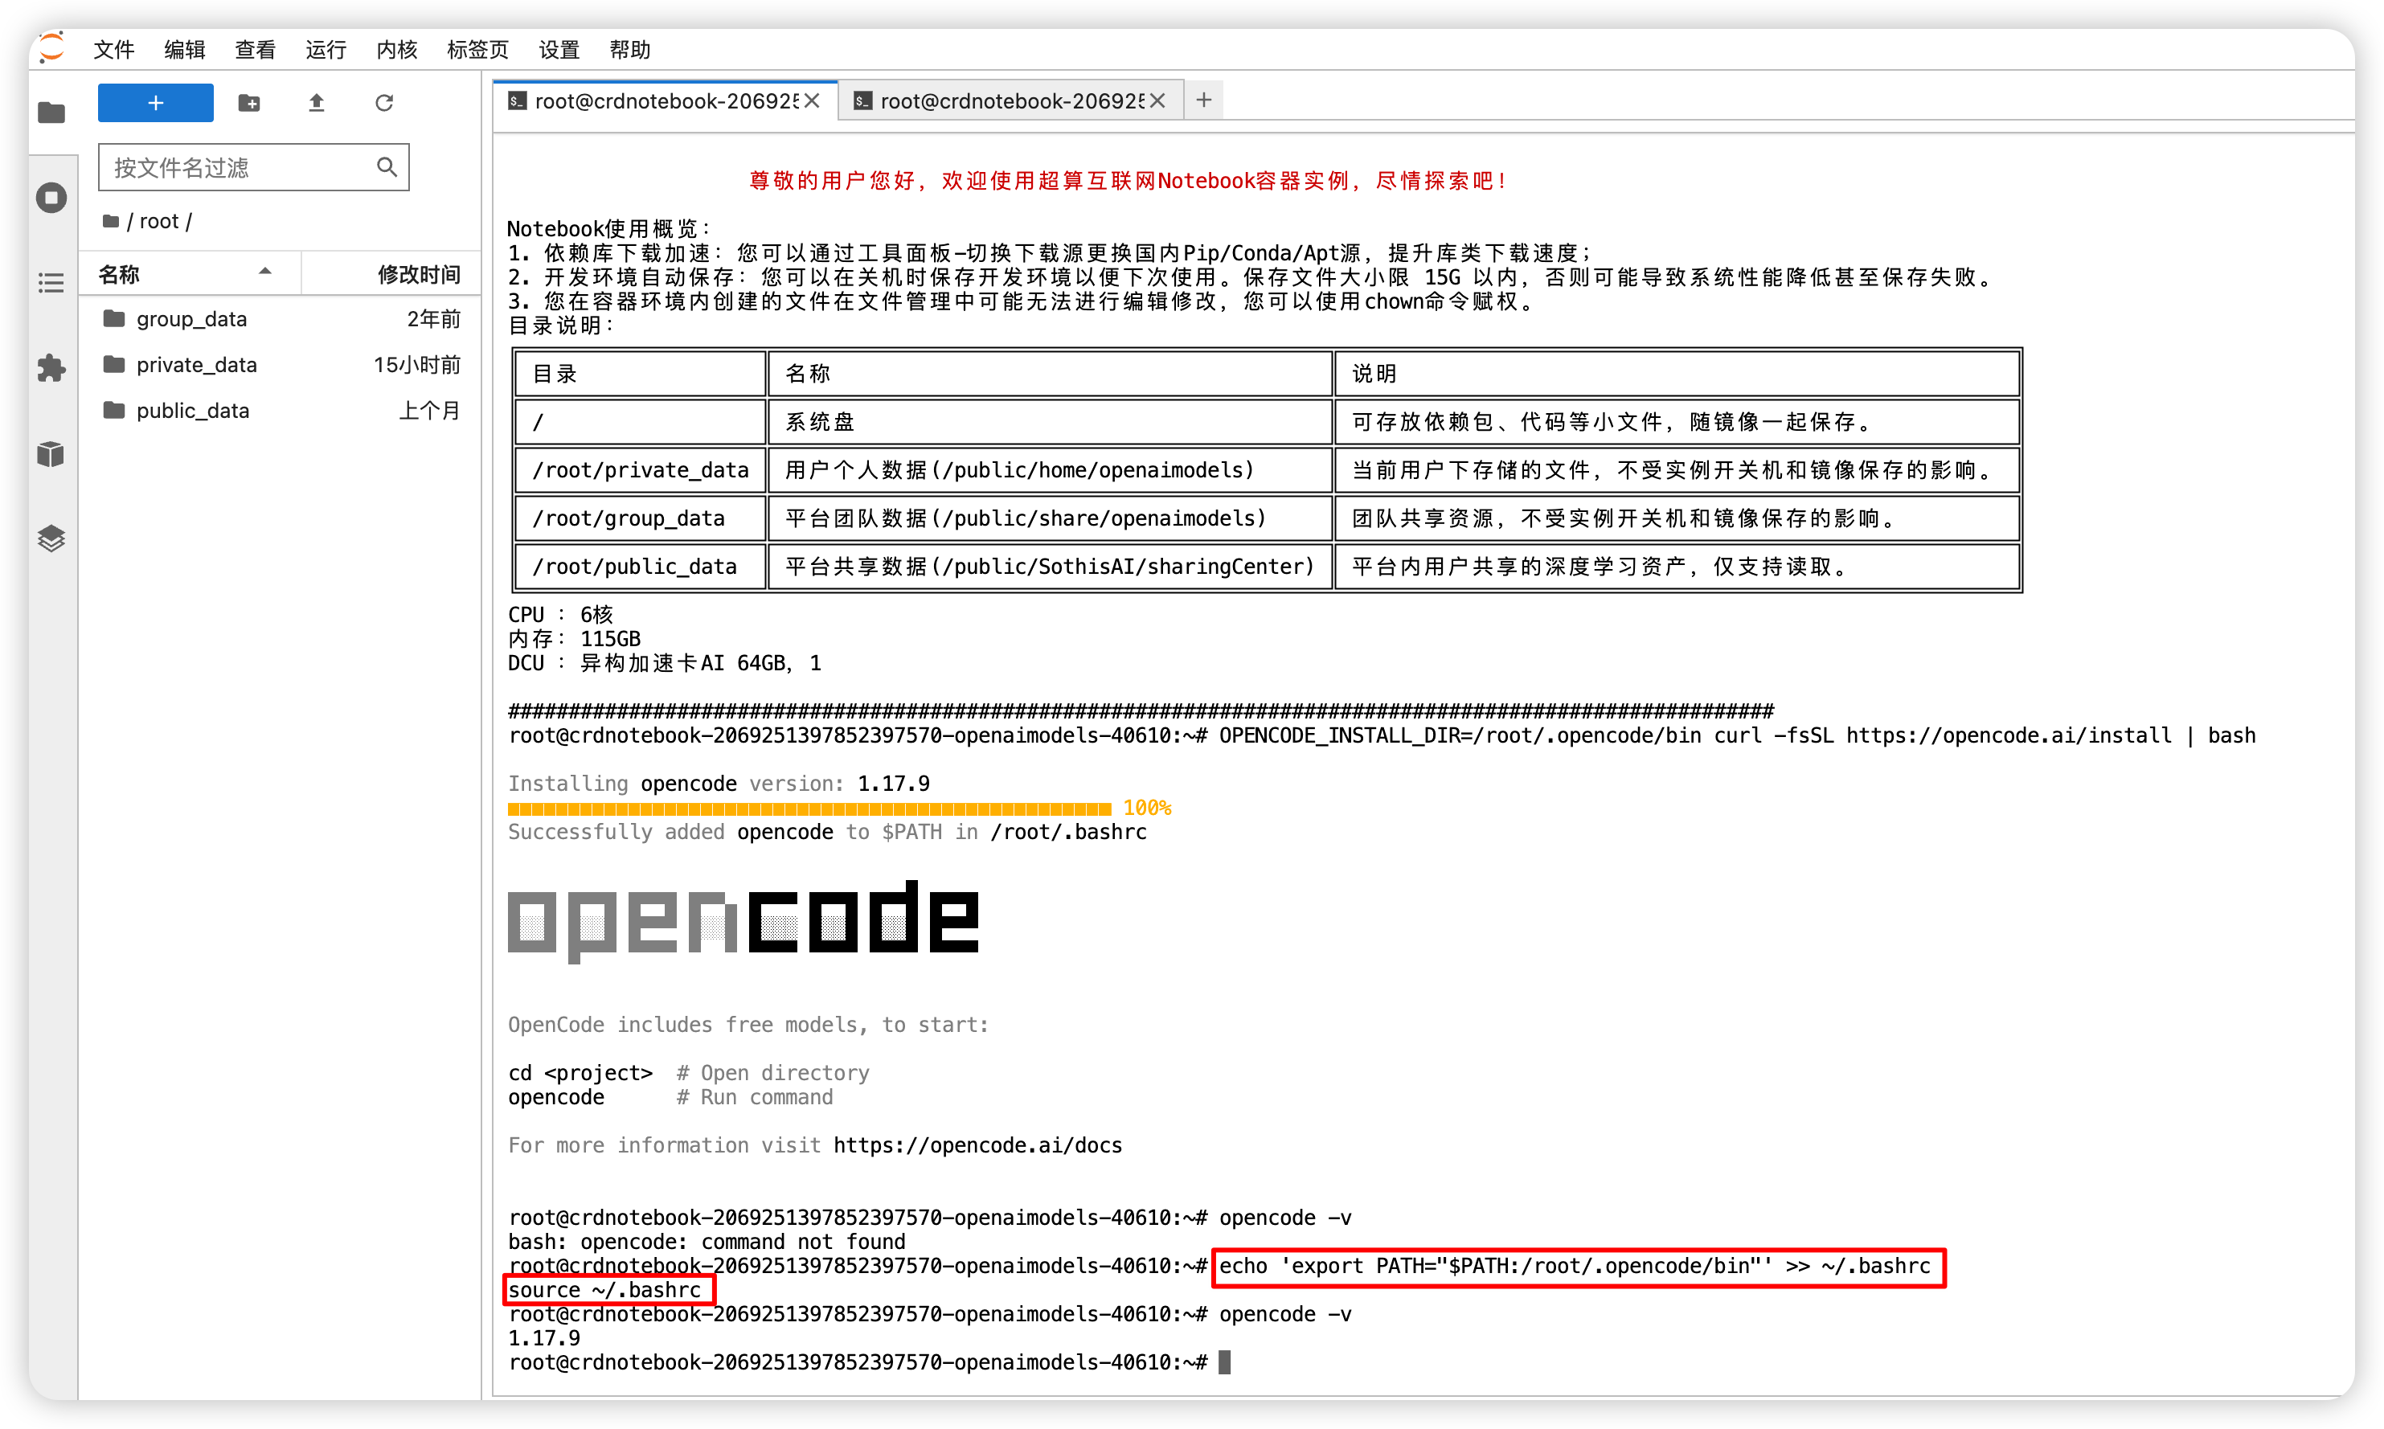Click the blue plus new launcher button
This screenshot has width=2384, height=1429.
[x=156, y=103]
